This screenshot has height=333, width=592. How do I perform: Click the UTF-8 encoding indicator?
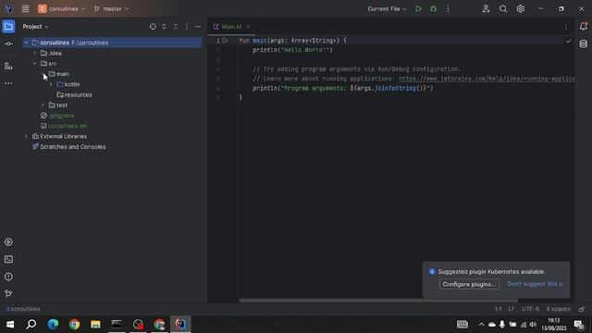coord(530,309)
